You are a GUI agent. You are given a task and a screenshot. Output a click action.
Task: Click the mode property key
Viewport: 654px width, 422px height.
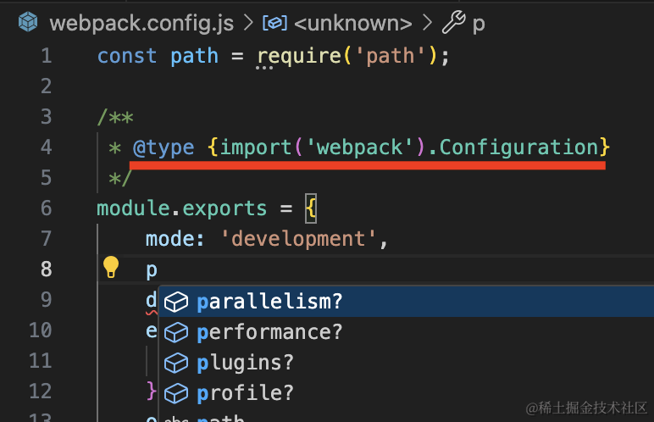pos(170,239)
